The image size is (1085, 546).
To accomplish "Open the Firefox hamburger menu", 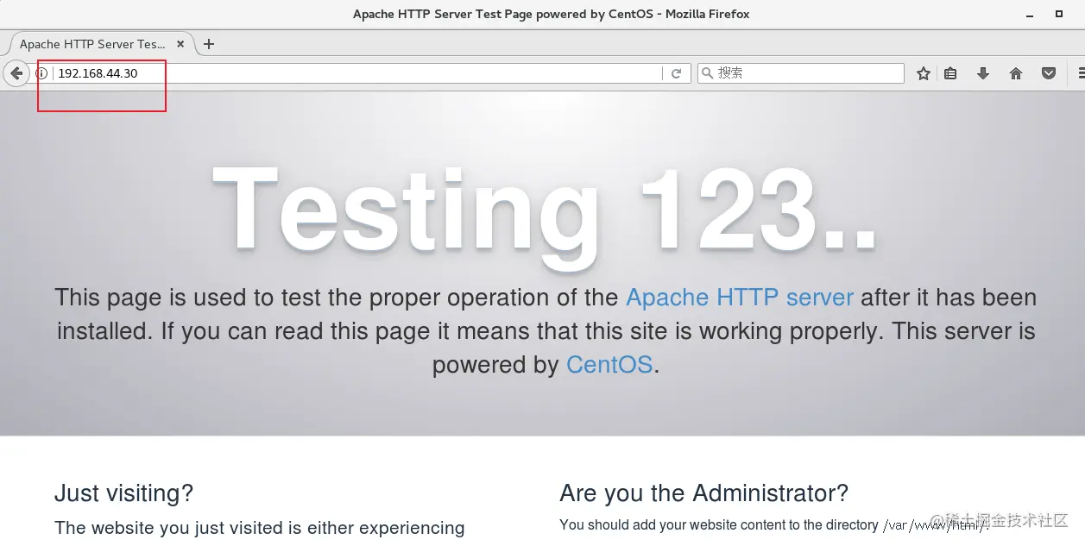I will pyautogui.click(x=1080, y=73).
